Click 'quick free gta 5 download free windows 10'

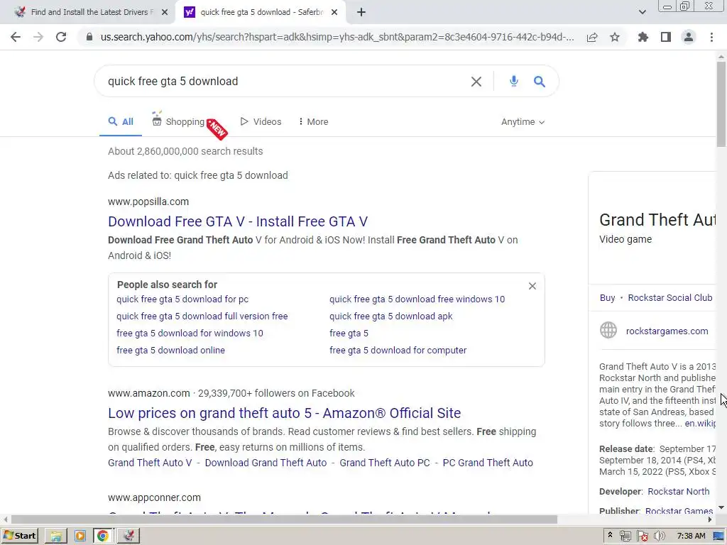(417, 299)
